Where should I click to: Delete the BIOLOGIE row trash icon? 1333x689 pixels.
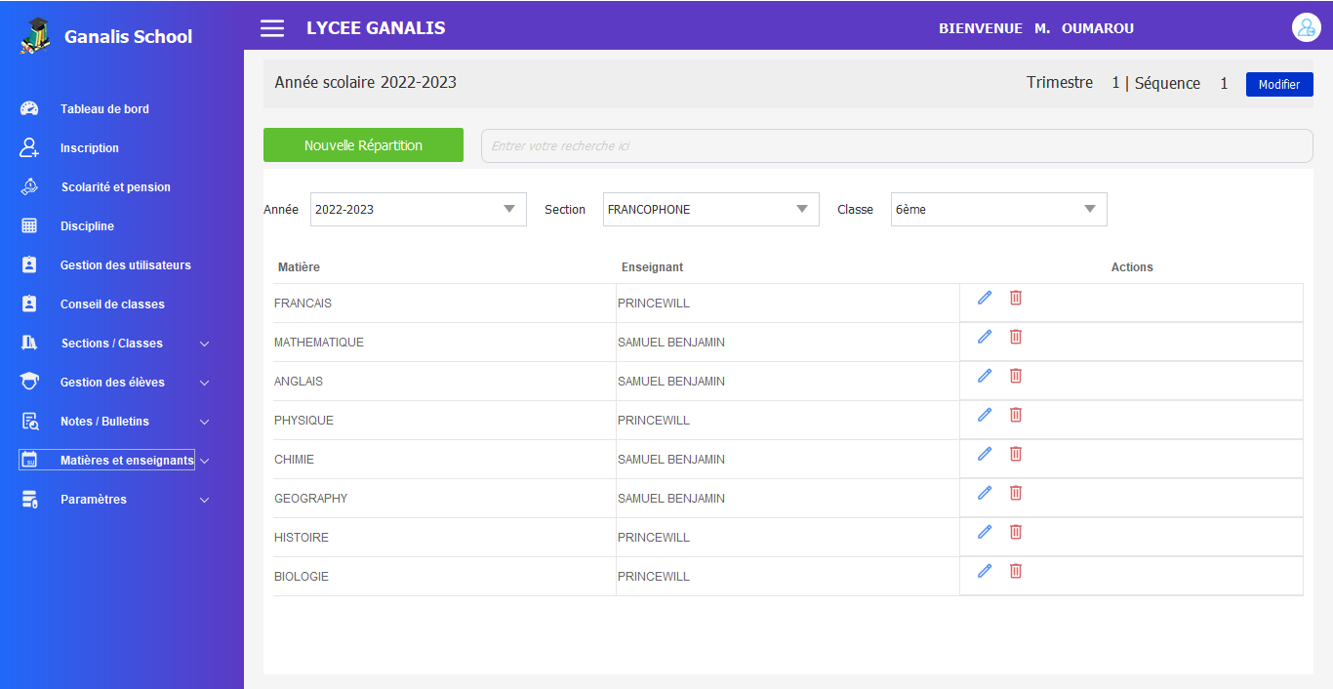pos(1016,571)
